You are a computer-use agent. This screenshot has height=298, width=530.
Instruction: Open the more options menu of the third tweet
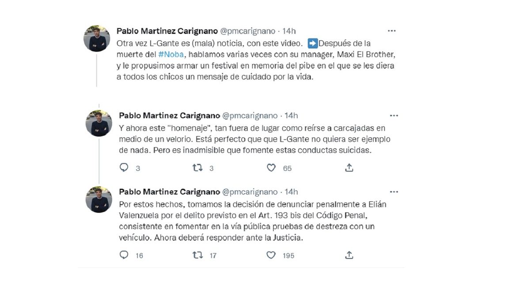tap(394, 192)
